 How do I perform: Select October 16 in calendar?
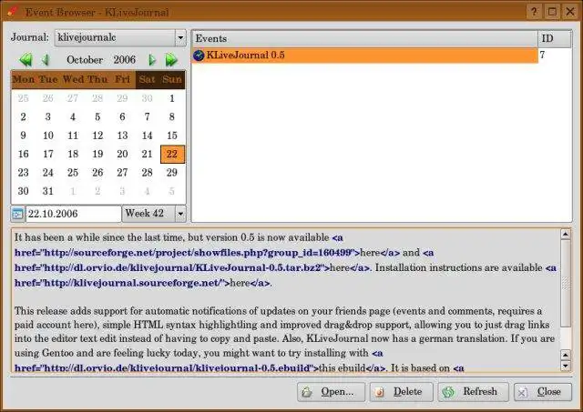click(x=23, y=154)
